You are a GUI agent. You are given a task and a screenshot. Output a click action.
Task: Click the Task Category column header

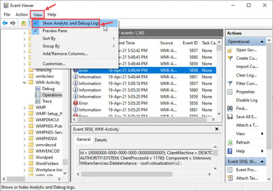pos(209,43)
